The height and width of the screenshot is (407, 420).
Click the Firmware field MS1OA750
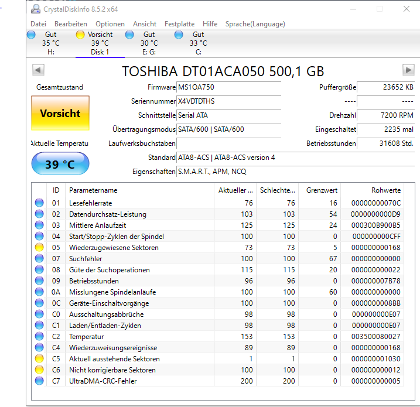[229, 87]
